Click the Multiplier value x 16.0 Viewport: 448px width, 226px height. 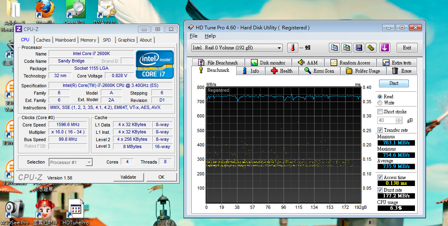[x=68, y=132]
